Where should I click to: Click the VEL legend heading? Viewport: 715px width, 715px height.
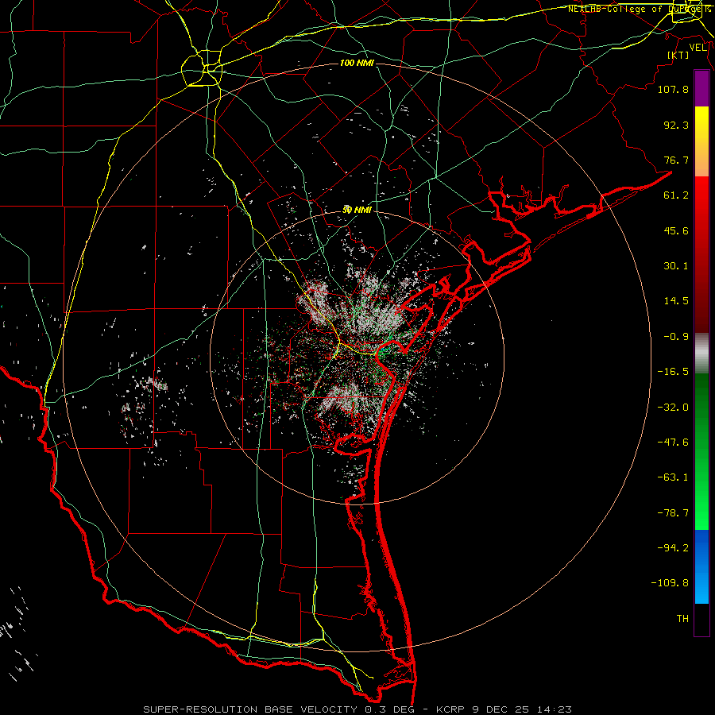[698, 48]
